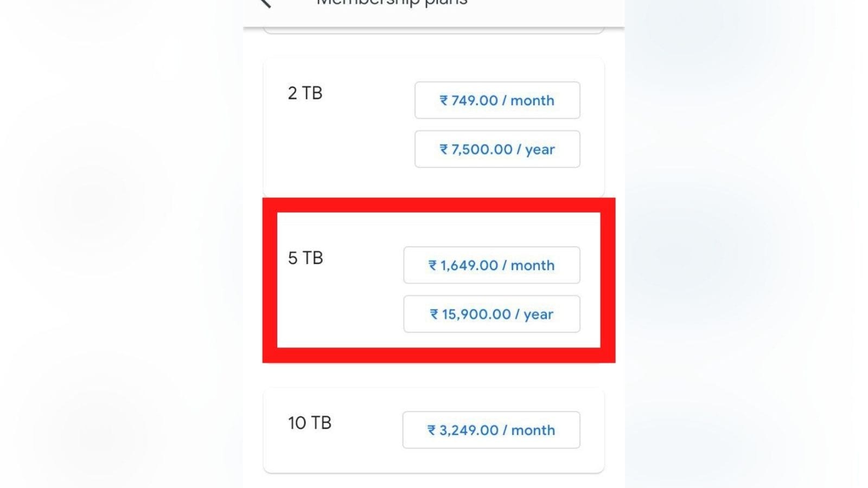This screenshot has width=868, height=488.
Task: Tap the Membership plans header title
Action: pyautogui.click(x=392, y=3)
